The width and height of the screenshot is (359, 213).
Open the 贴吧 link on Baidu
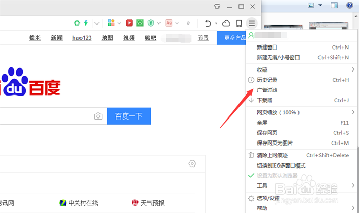(x=150, y=38)
